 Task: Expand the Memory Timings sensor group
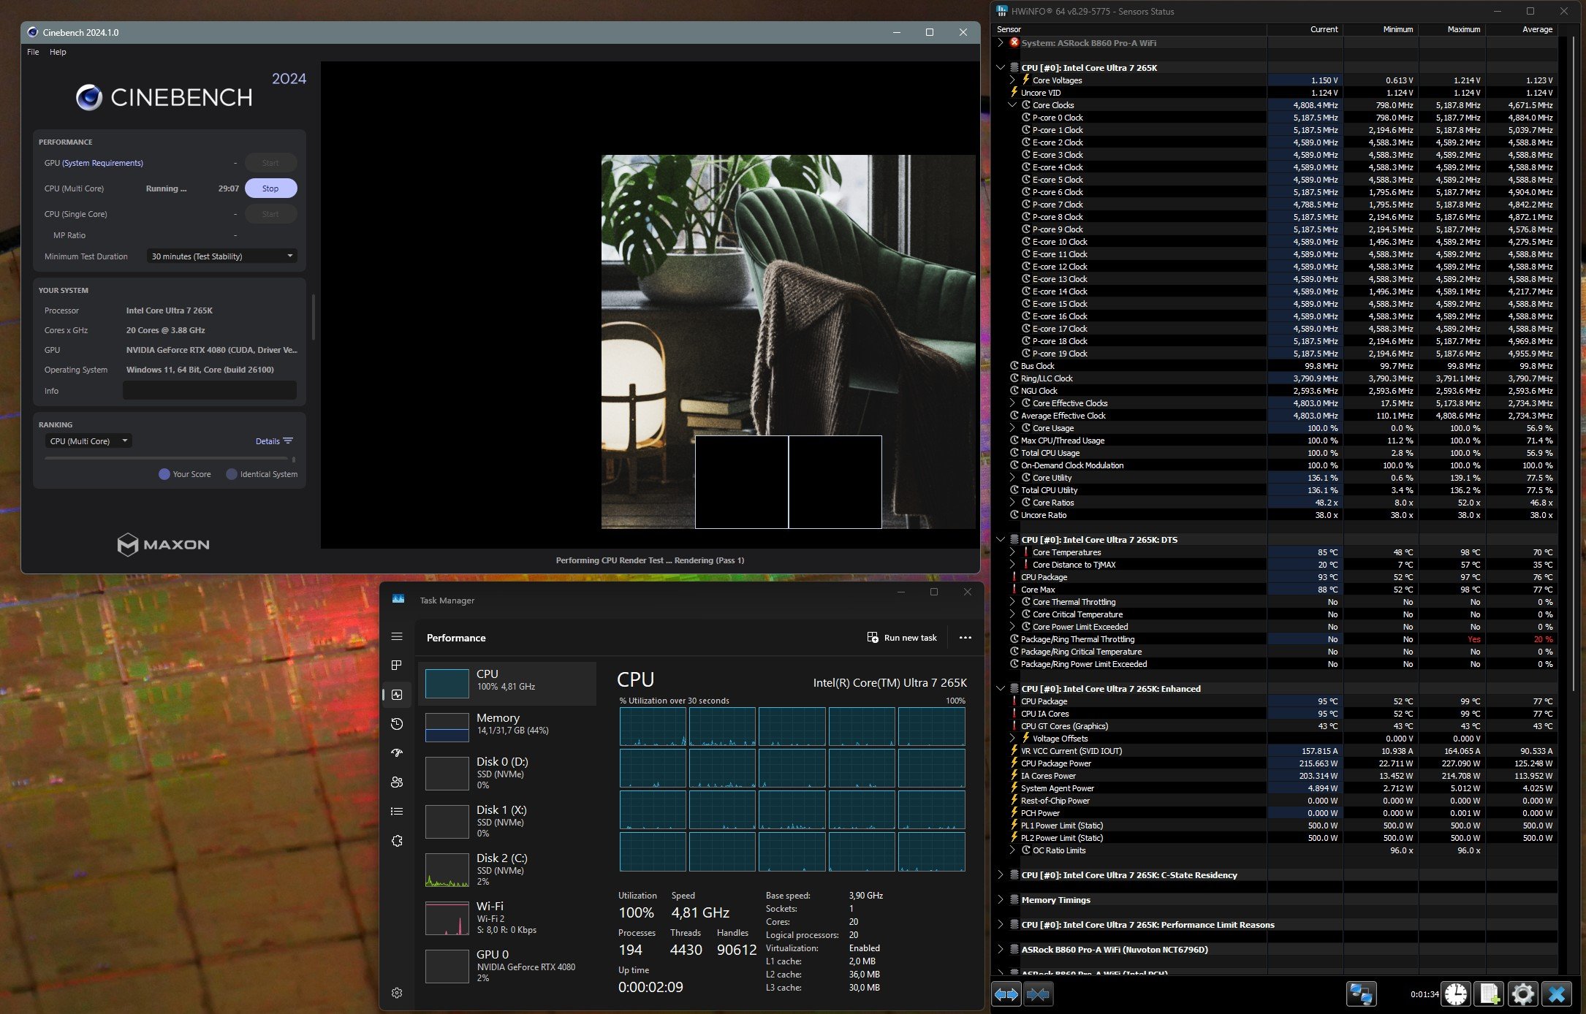coord(1001,900)
